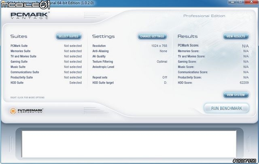The height and width of the screenshot is (164, 259).
Task: Click the 'Selected' status of HDD Suite
Action: [x=76, y=83]
